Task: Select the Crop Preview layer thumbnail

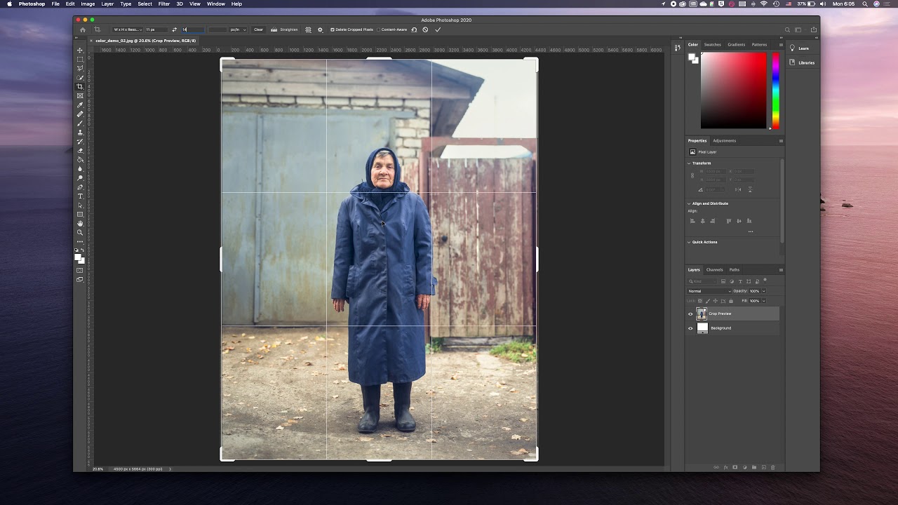Action: (x=702, y=314)
